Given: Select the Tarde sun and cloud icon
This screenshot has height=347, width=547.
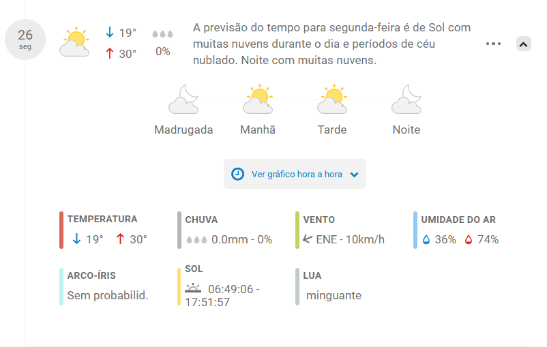Looking at the screenshot, I should pyautogui.click(x=332, y=99).
